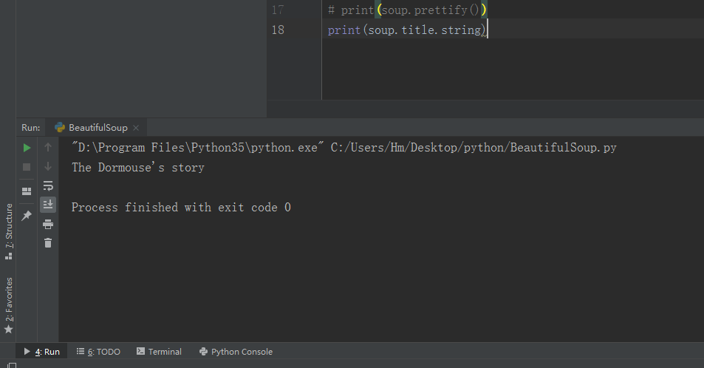Print the console output
704x368 pixels.
[x=48, y=224]
